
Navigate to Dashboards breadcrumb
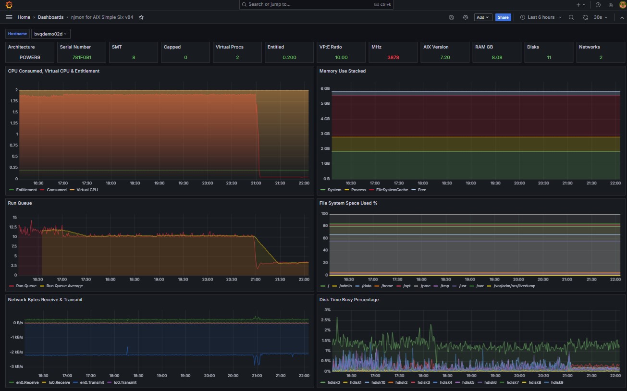point(50,17)
